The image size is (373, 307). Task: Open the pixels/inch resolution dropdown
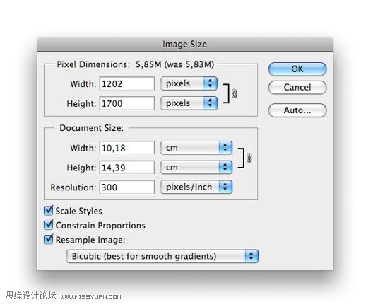pos(196,187)
